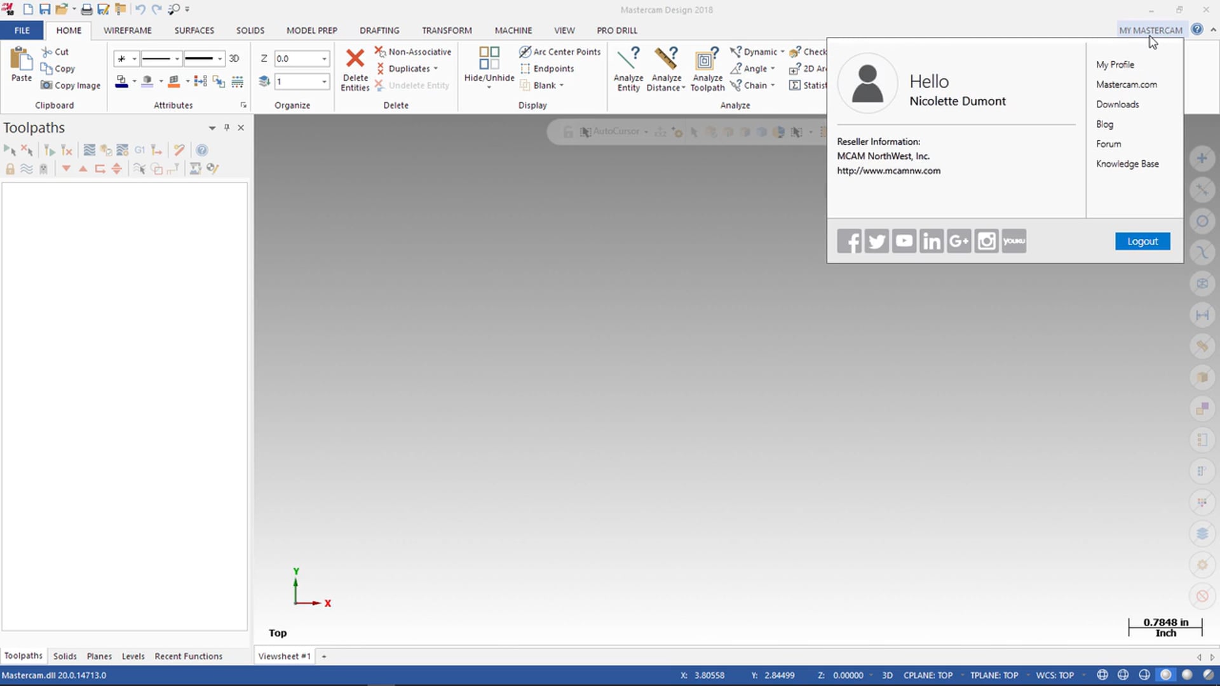Toggle the highlighted shaded display icon in status bar
Viewport: 1220px width, 686px height.
(1165, 675)
